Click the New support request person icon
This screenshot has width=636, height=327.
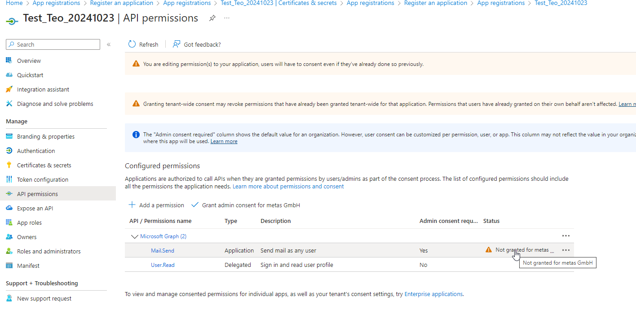point(9,298)
